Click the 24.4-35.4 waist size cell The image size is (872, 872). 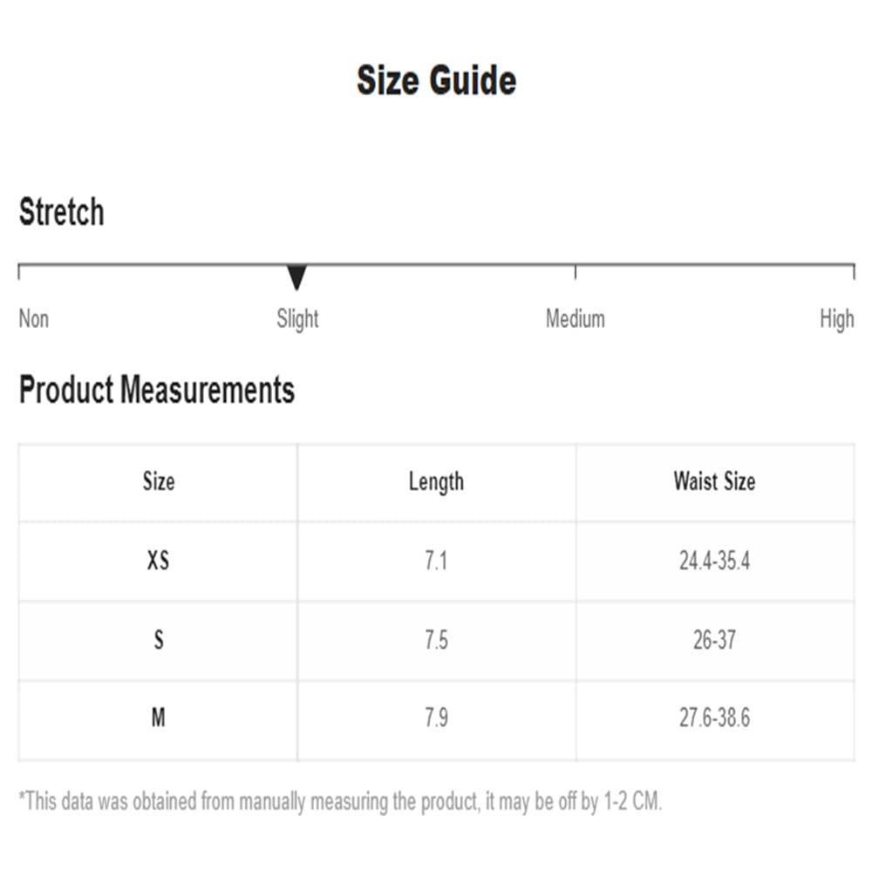[715, 560]
